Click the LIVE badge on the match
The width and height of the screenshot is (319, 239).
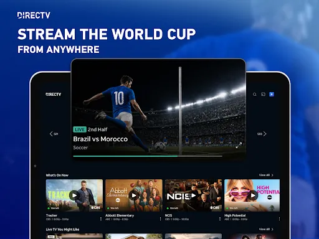(80, 129)
